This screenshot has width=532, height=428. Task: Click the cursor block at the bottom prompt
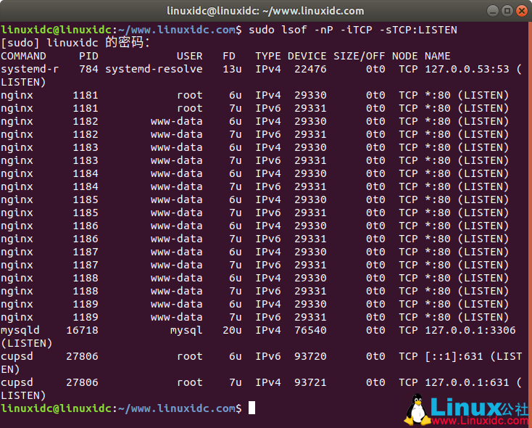click(x=252, y=408)
